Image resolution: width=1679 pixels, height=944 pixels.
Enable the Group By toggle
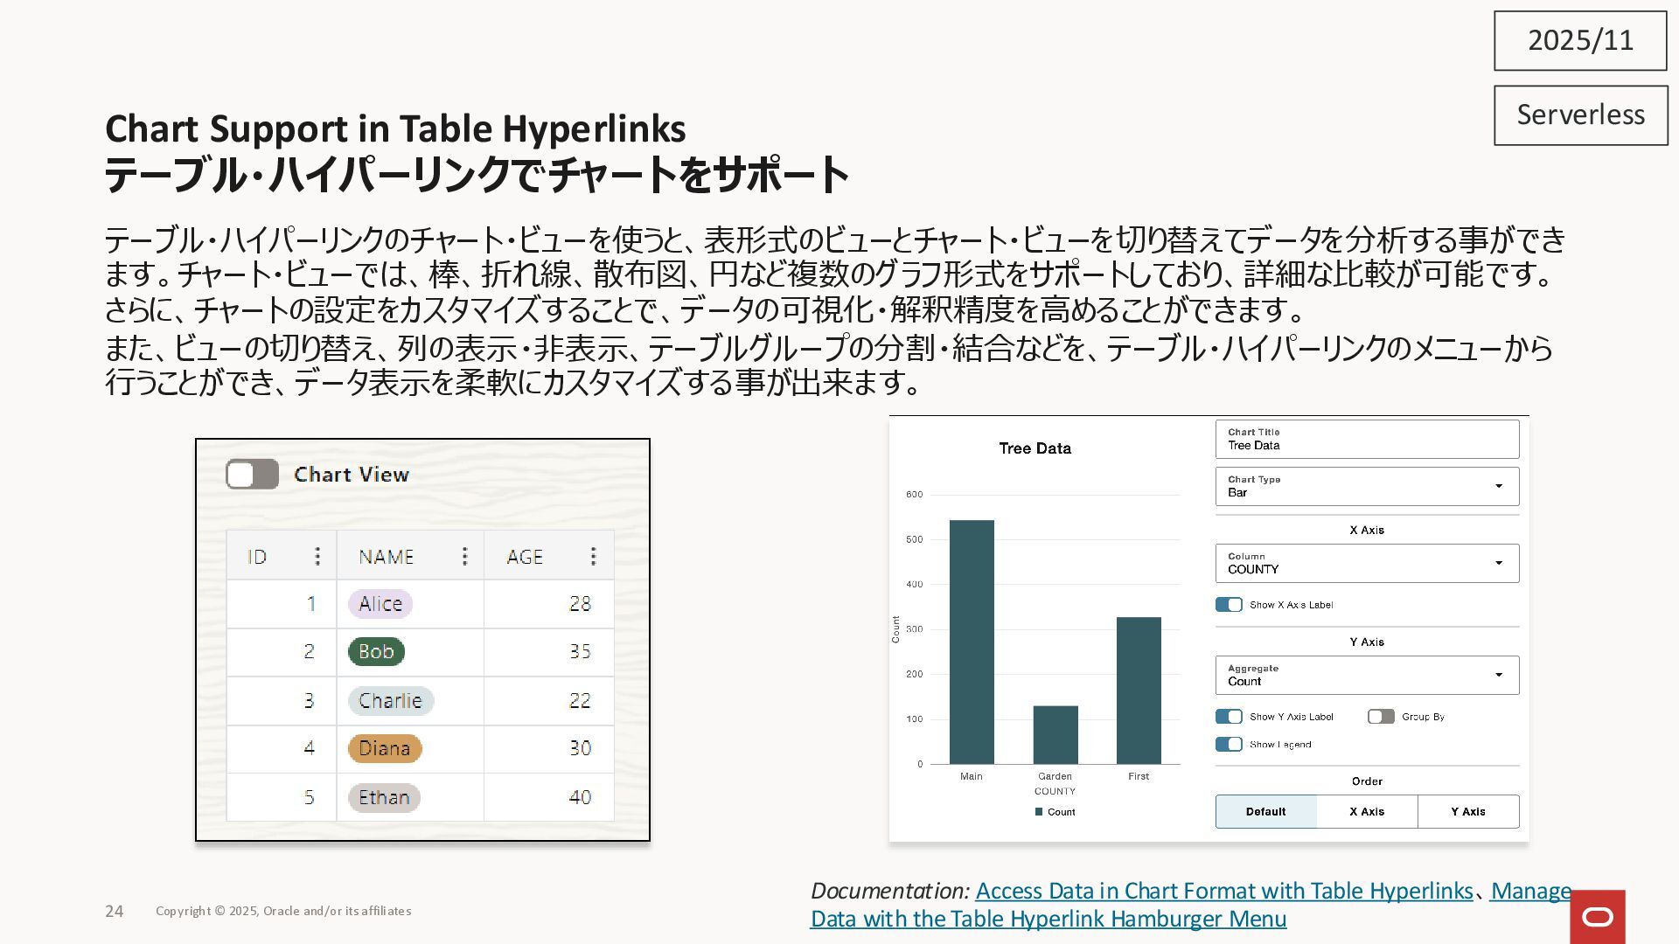(x=1381, y=717)
